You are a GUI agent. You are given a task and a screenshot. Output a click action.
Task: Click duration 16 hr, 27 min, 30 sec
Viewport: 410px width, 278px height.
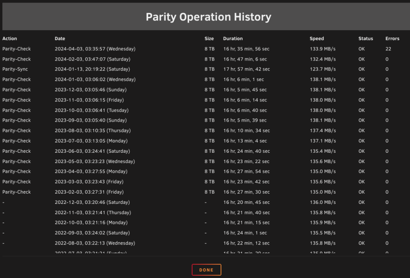[246, 192]
